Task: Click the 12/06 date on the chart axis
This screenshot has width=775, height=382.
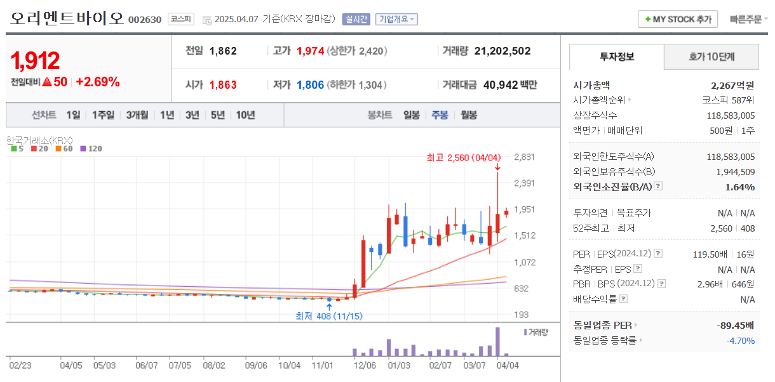Action: coord(365,366)
